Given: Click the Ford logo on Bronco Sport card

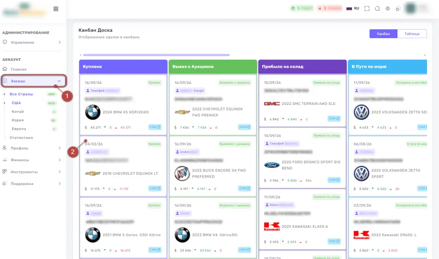Looking at the screenshot, I should [x=272, y=165].
